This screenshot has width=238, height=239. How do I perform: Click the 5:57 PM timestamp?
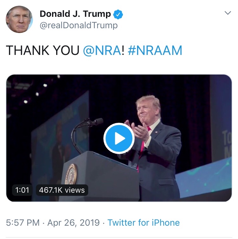23,222
